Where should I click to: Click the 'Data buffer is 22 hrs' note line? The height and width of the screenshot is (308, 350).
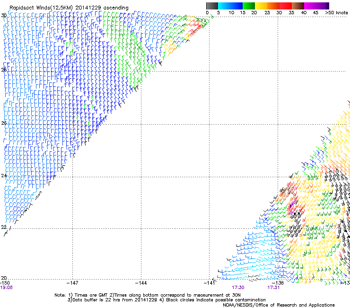click(x=166, y=300)
